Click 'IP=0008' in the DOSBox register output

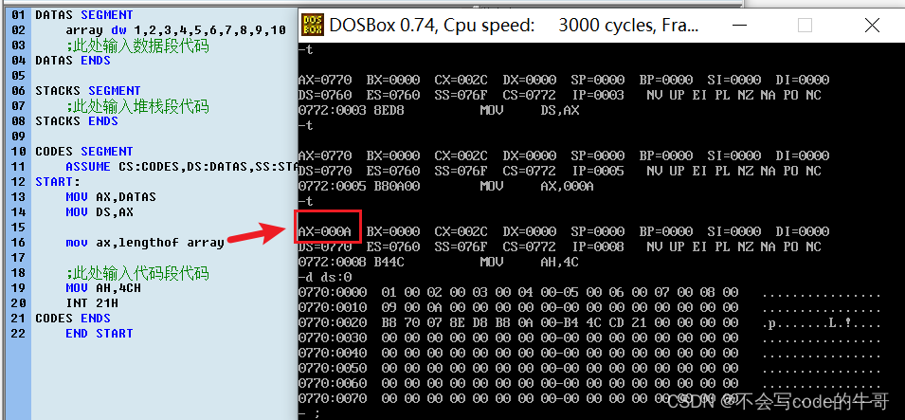[597, 247]
